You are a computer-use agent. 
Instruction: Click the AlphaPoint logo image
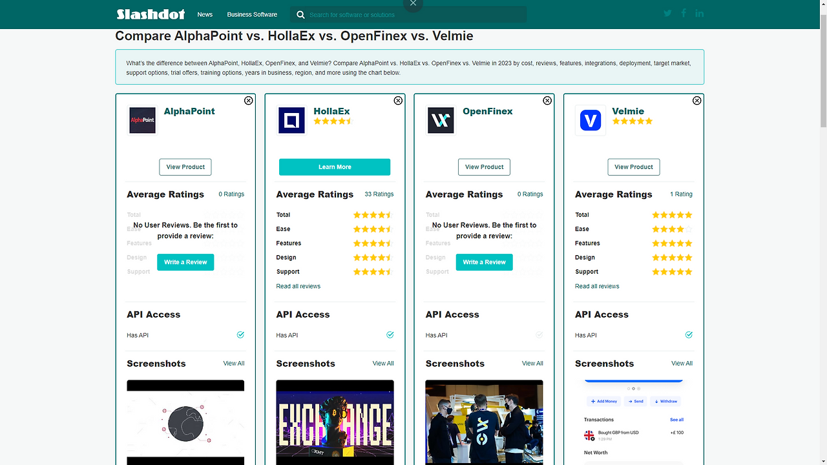143,120
